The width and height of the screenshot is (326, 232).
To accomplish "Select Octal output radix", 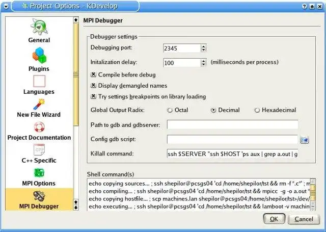I will [x=170, y=110].
